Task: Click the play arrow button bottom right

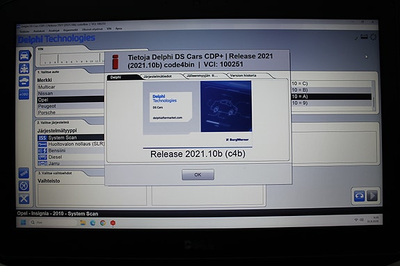Action: click(x=372, y=196)
